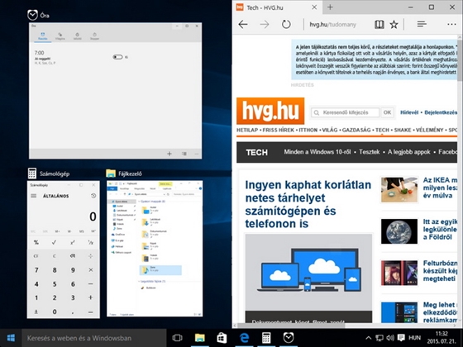
Task: Open the taskbar clock showing 11:32
Action: tap(442, 338)
